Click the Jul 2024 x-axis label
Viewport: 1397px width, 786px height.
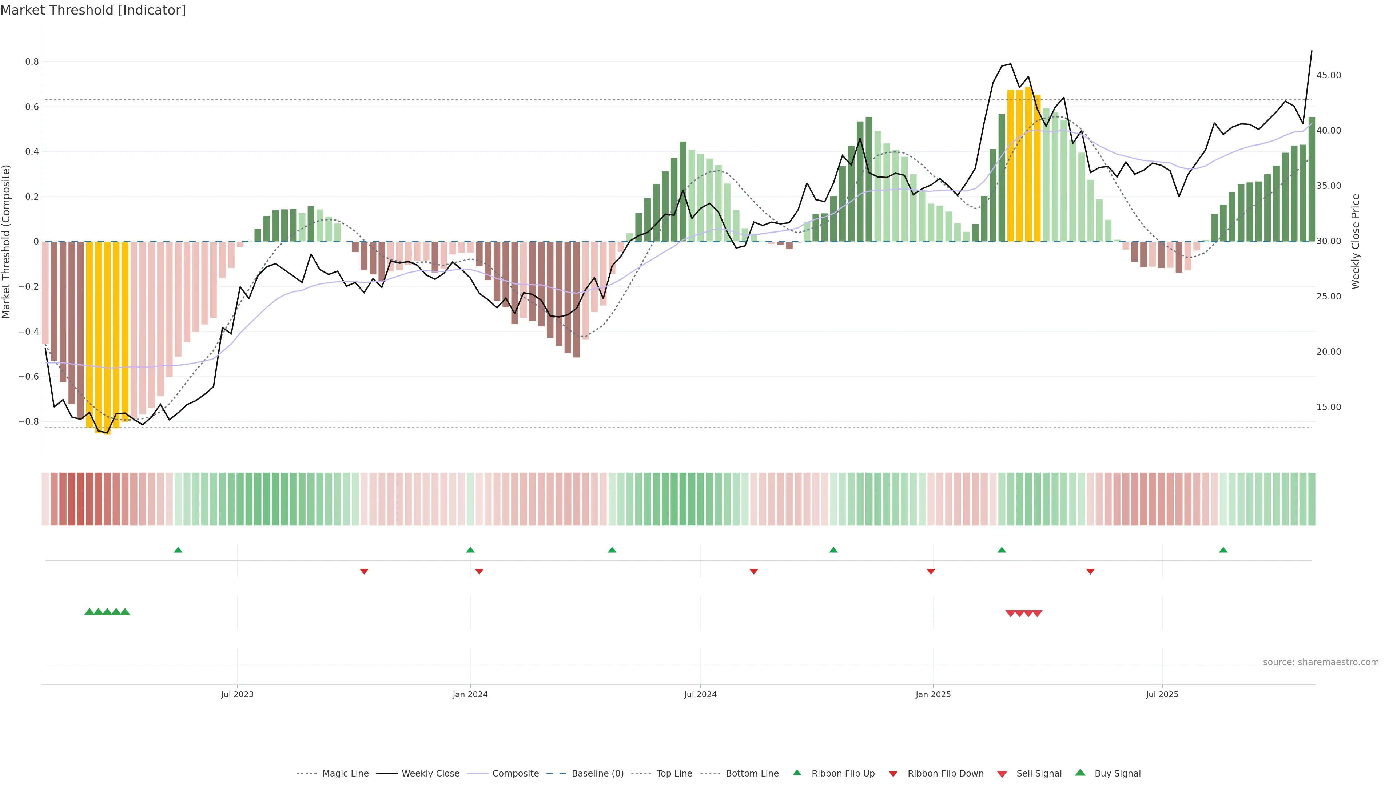700,694
